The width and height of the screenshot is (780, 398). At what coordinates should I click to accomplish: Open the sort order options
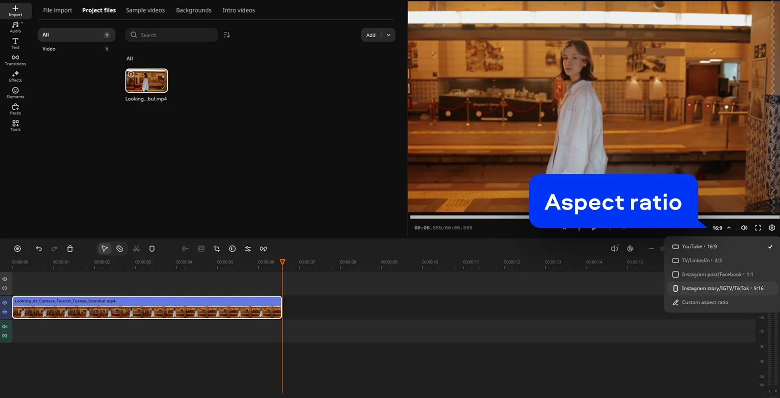[227, 35]
